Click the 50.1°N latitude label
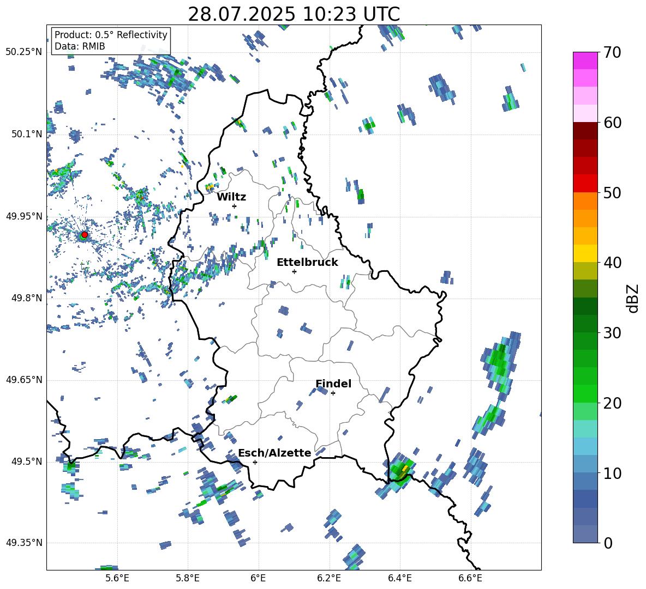This screenshot has width=646, height=589. click(27, 134)
